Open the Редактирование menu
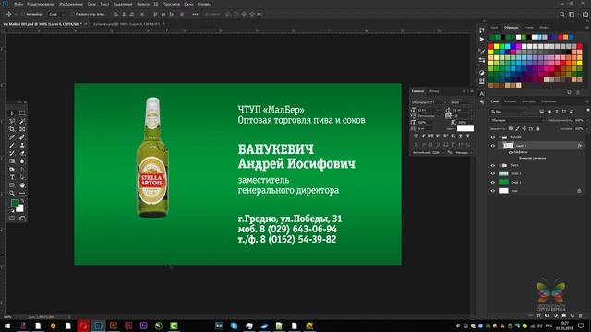Viewport: 591px width, 332px height. pos(41,4)
